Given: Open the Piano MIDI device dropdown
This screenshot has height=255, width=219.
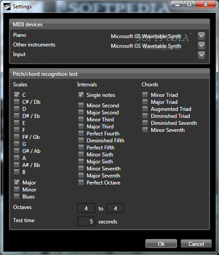Looking at the screenshot, I should pyautogui.click(x=201, y=36).
